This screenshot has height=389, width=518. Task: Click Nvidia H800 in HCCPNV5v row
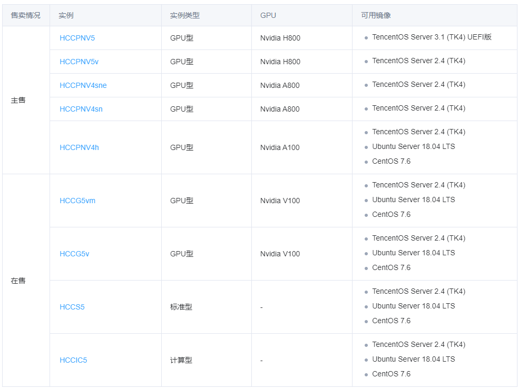click(x=280, y=62)
